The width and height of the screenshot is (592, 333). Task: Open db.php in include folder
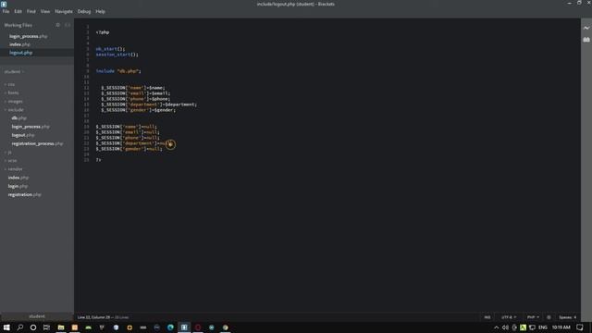pyautogui.click(x=18, y=118)
